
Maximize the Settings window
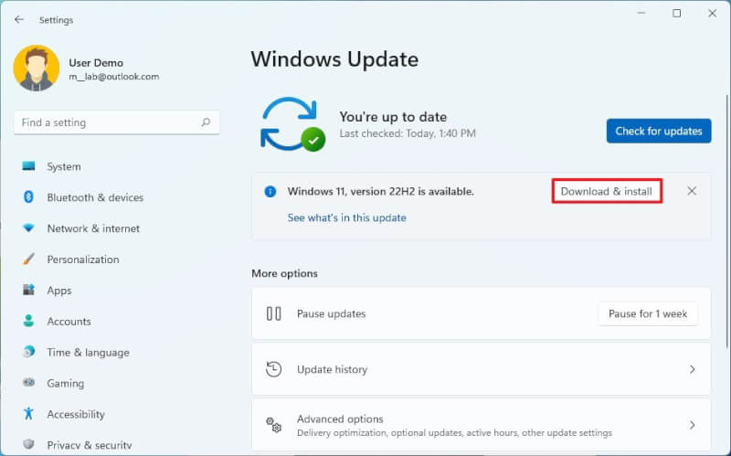pyautogui.click(x=676, y=14)
